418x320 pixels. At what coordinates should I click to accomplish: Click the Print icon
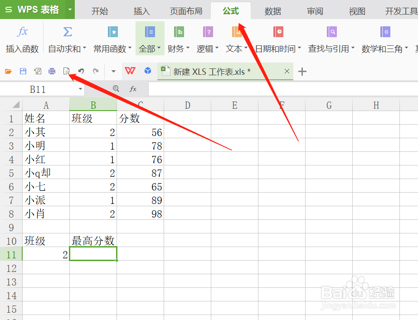click(x=52, y=71)
